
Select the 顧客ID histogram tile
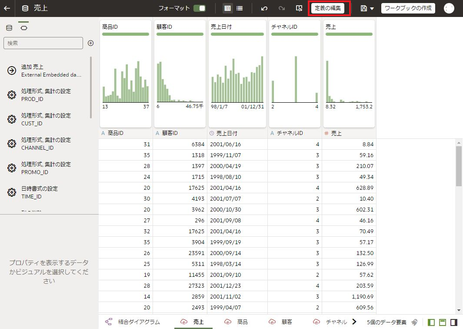pyautogui.click(x=180, y=74)
